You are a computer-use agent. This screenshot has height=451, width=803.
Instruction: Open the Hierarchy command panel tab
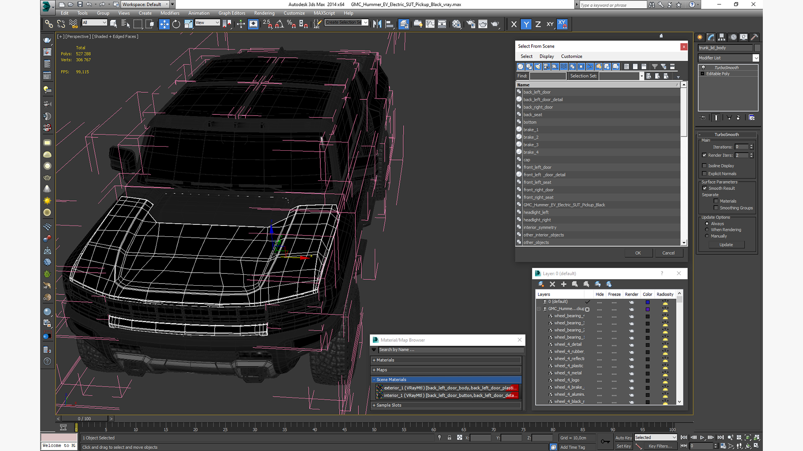pos(721,37)
